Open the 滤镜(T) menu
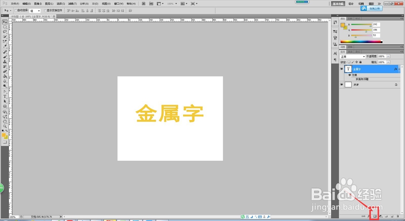405x221 pixels. [x=72, y=4]
